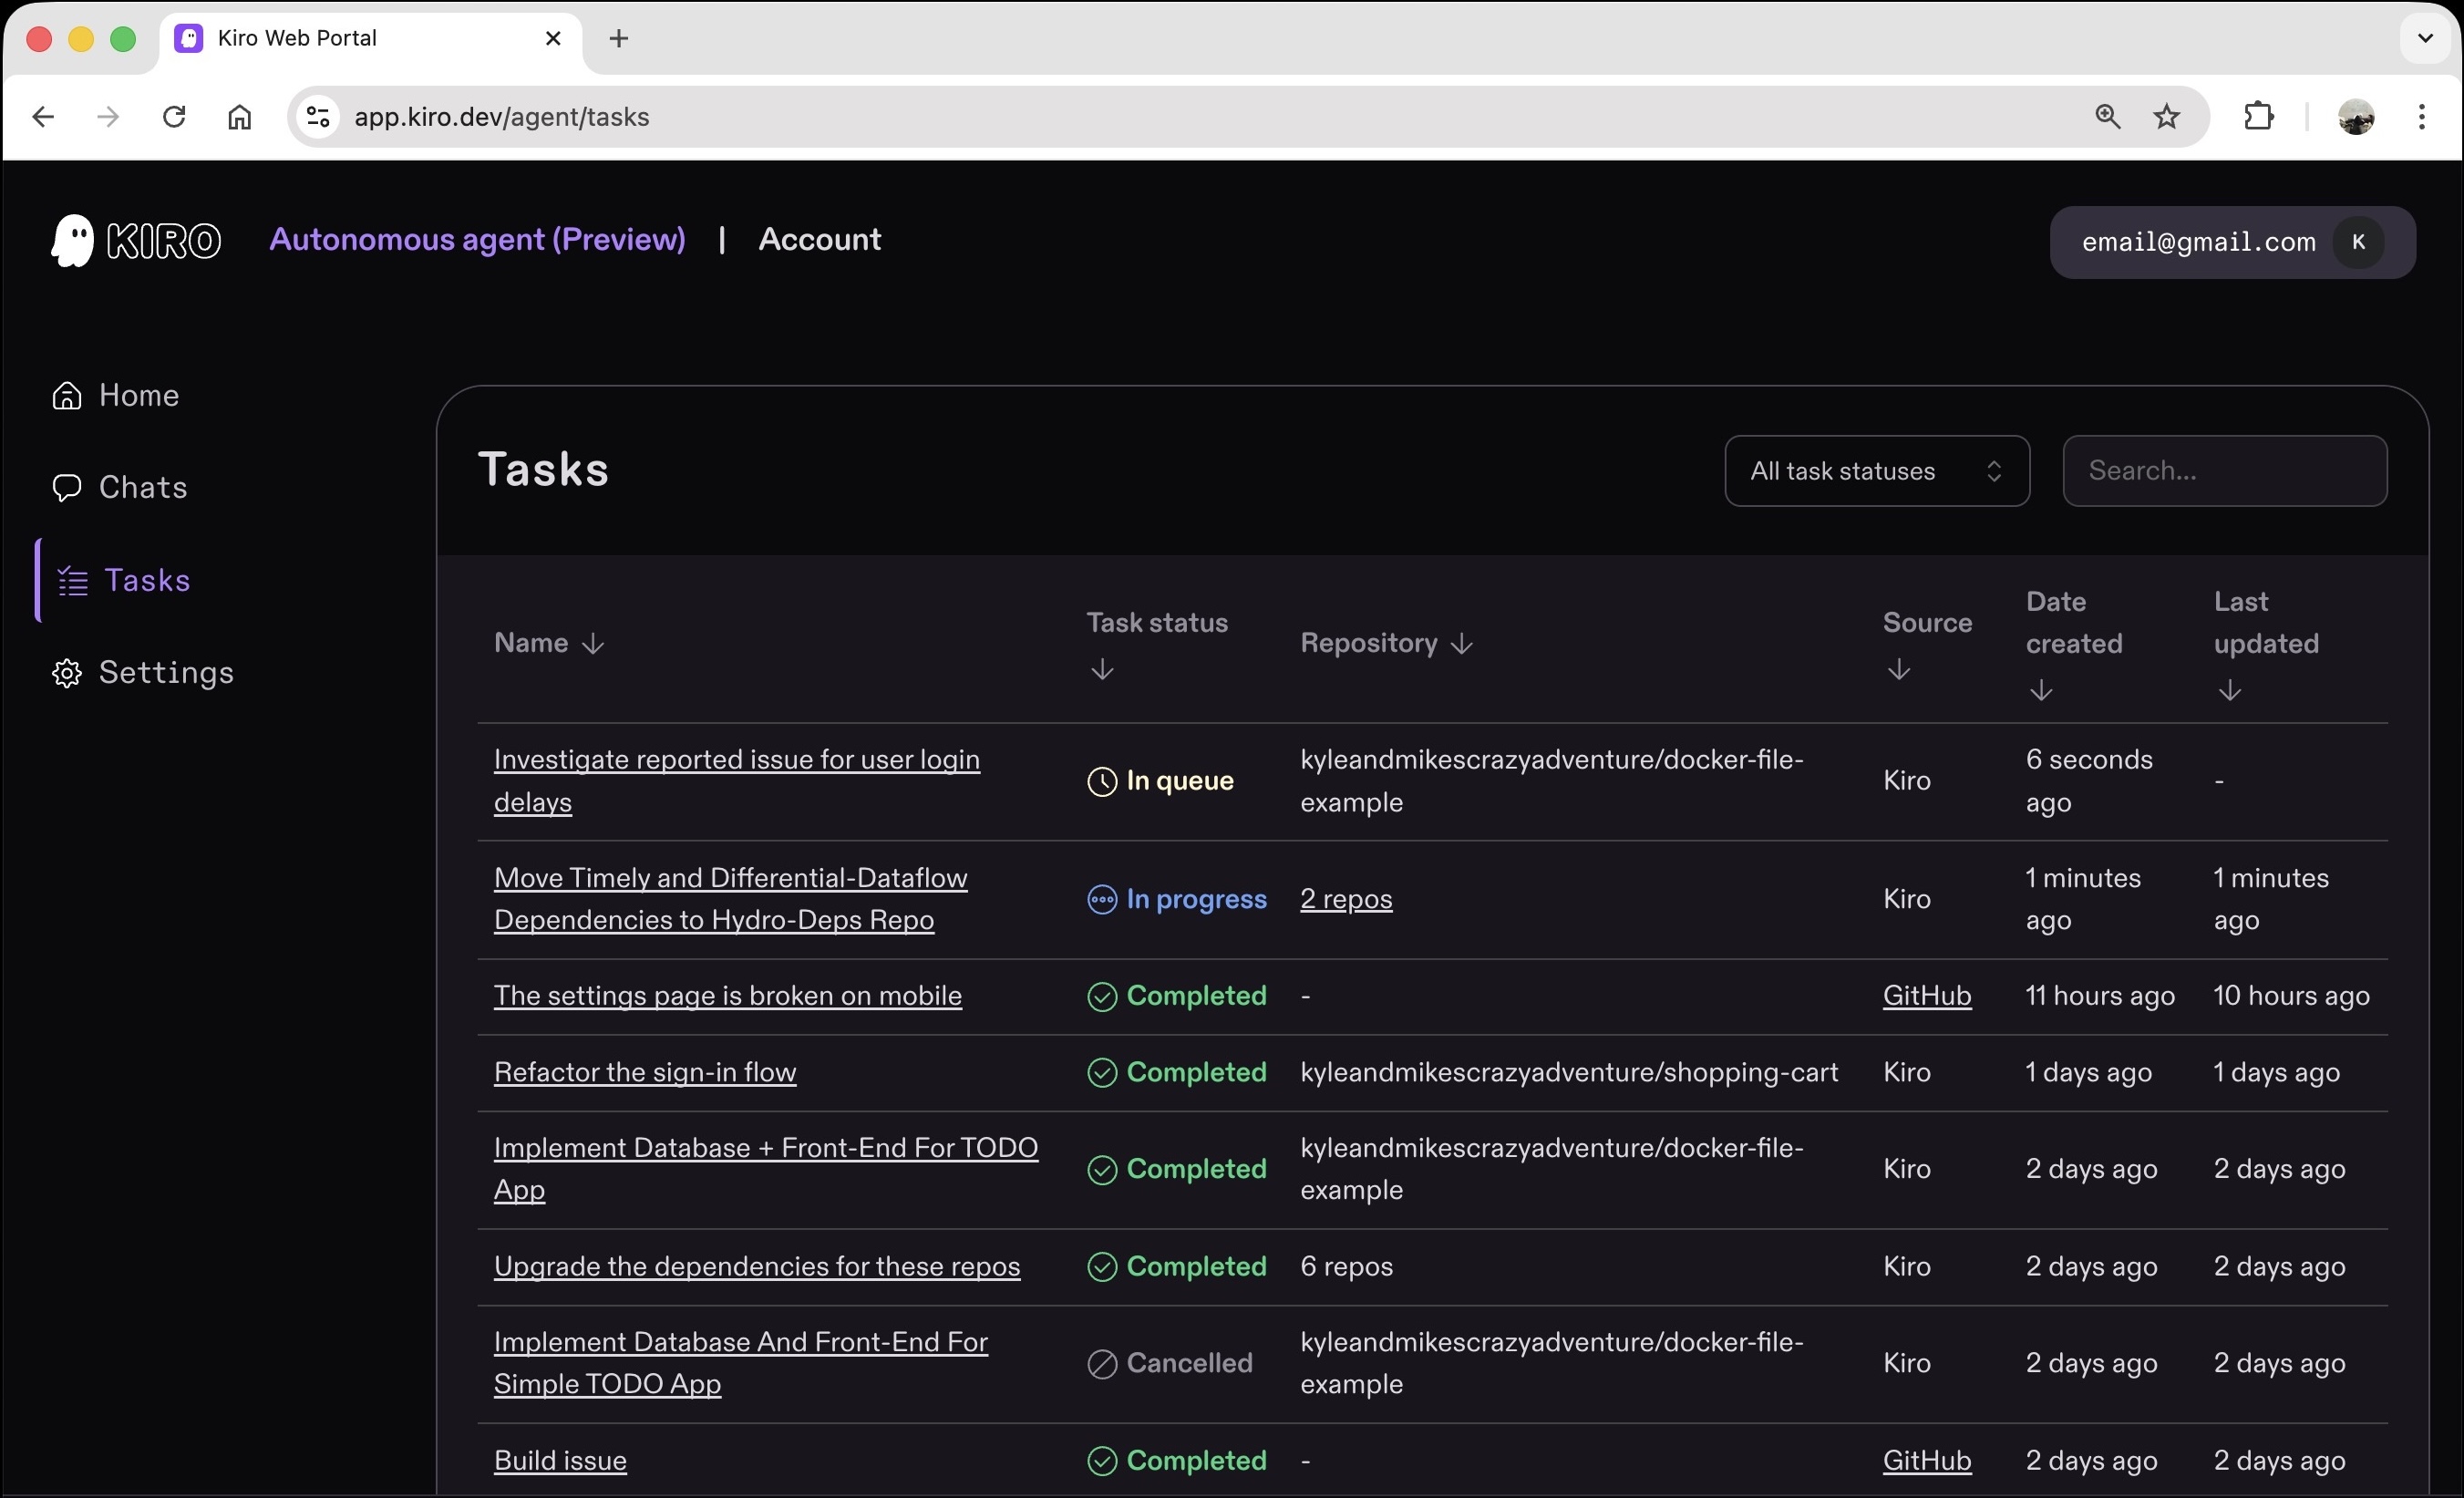
Task: Click the site info icon in address bar
Action: tap(318, 117)
